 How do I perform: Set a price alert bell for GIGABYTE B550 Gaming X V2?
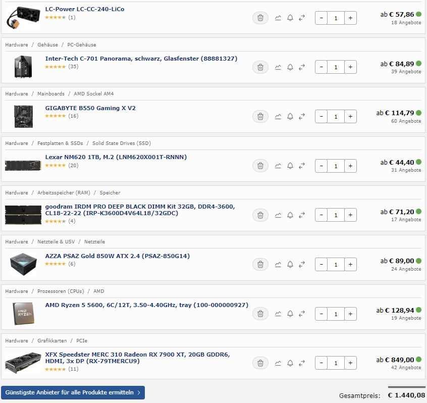click(x=290, y=117)
